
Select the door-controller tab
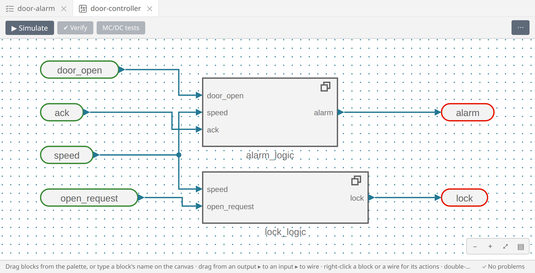pyautogui.click(x=115, y=8)
